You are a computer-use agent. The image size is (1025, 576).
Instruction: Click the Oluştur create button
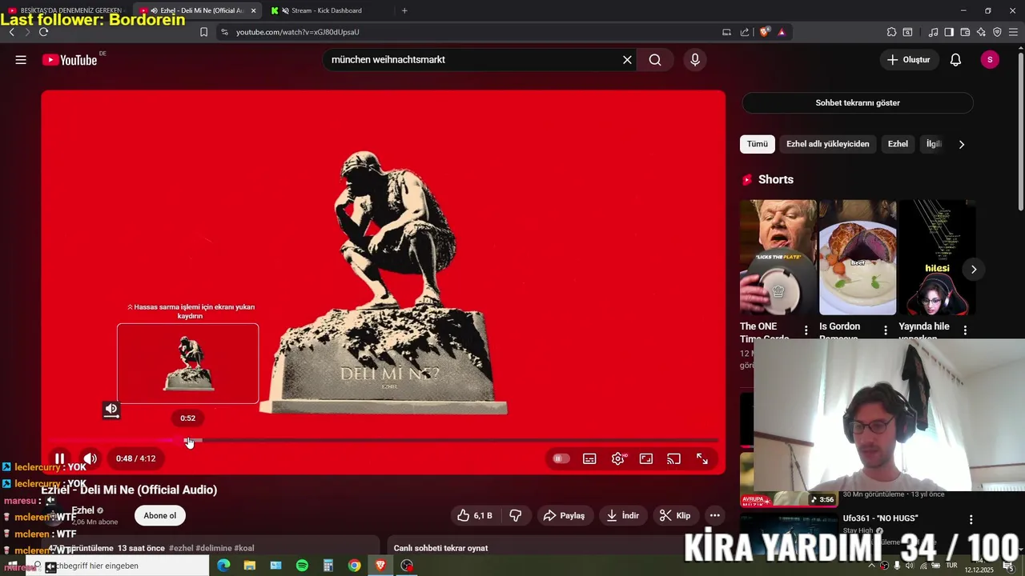tap(910, 60)
